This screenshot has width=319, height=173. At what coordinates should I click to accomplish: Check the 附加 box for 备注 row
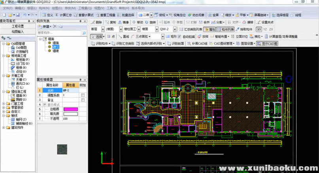pyautogui.click(x=83, y=100)
